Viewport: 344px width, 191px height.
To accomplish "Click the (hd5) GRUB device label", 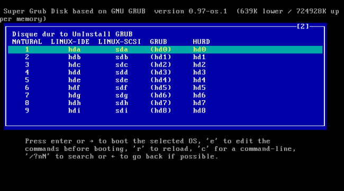I will tap(160, 88).
